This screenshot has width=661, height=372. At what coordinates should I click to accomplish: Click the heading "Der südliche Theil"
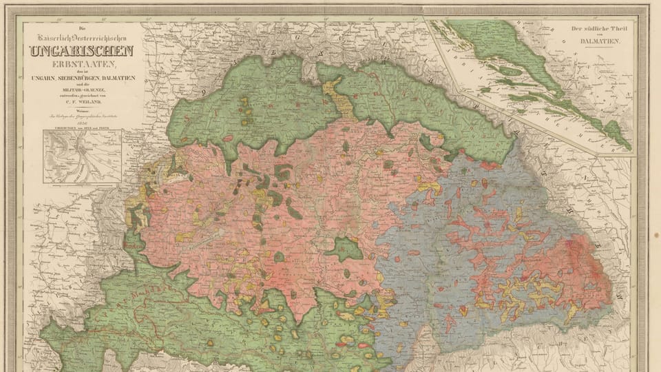tap(599, 29)
